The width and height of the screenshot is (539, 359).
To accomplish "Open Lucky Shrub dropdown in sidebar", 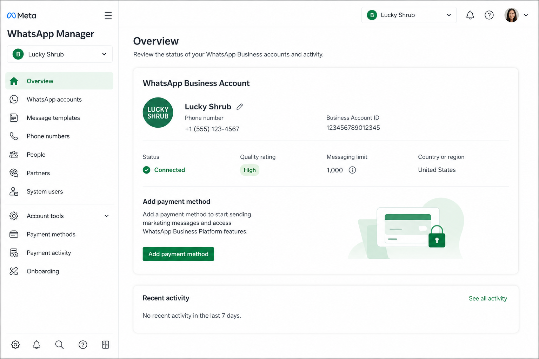I will 60,54.
